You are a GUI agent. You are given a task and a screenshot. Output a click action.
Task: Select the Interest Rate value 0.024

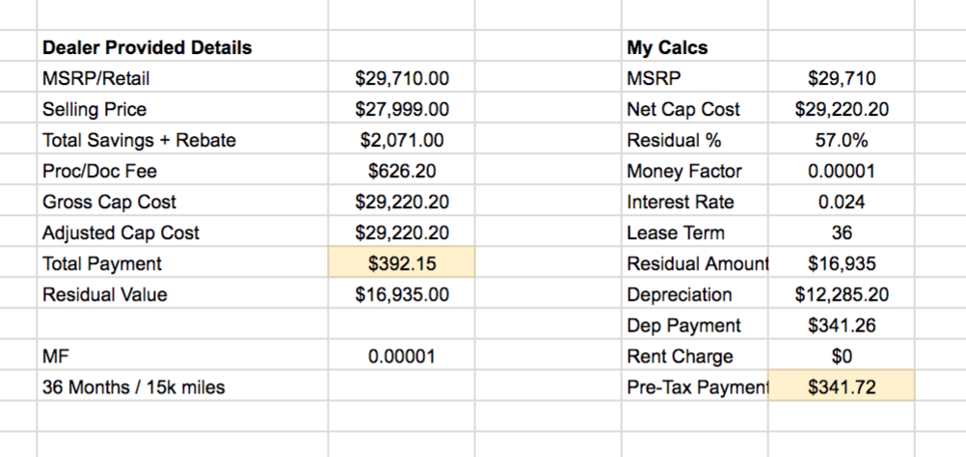tap(842, 202)
